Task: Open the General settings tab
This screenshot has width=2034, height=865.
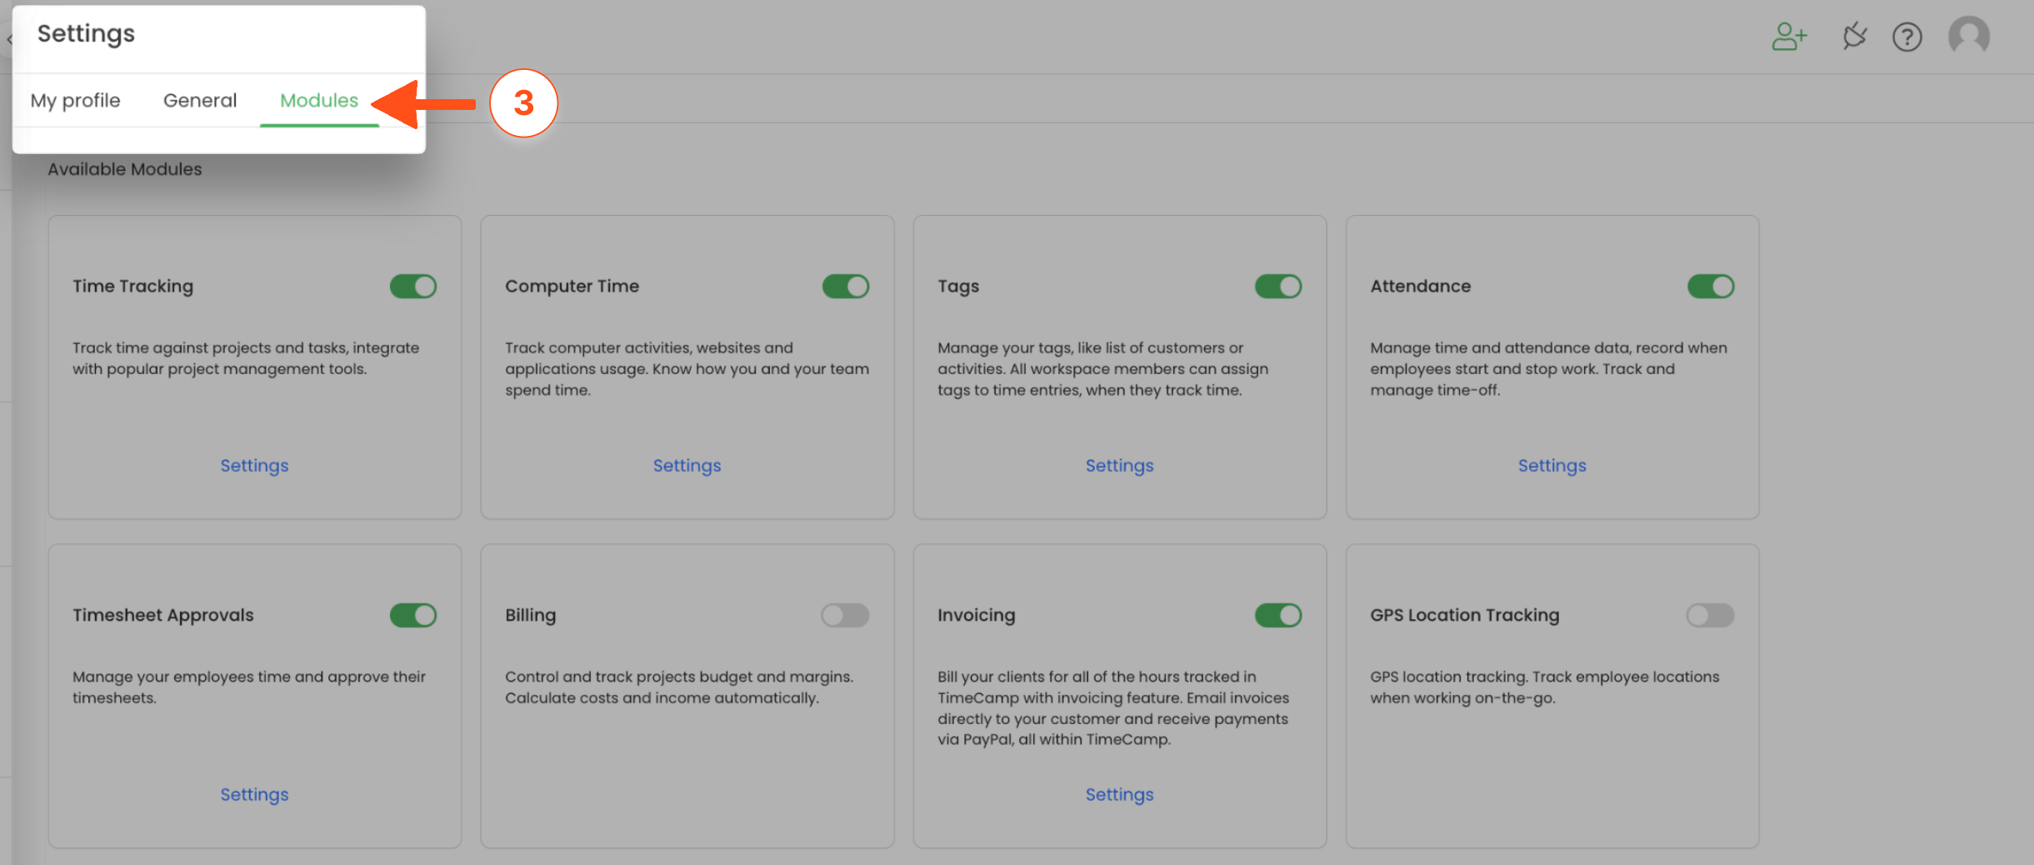Action: (200, 101)
